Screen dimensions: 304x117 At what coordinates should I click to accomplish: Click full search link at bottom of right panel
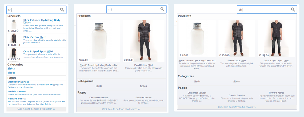pos(237,107)
